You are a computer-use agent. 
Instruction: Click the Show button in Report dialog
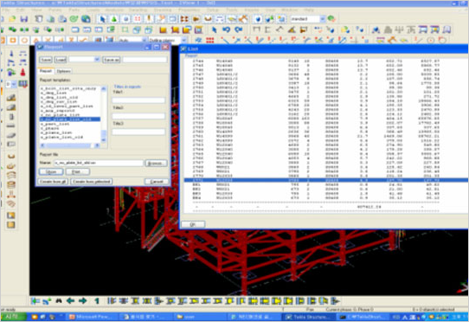click(x=51, y=171)
